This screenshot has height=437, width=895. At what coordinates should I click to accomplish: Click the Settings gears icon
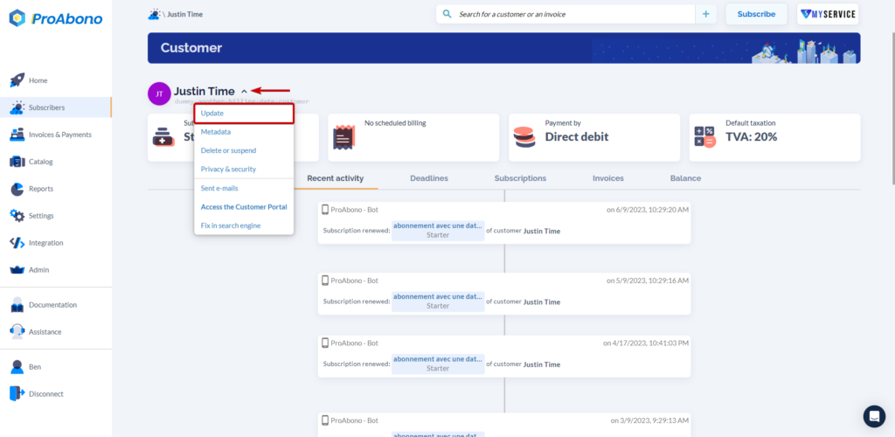click(17, 216)
